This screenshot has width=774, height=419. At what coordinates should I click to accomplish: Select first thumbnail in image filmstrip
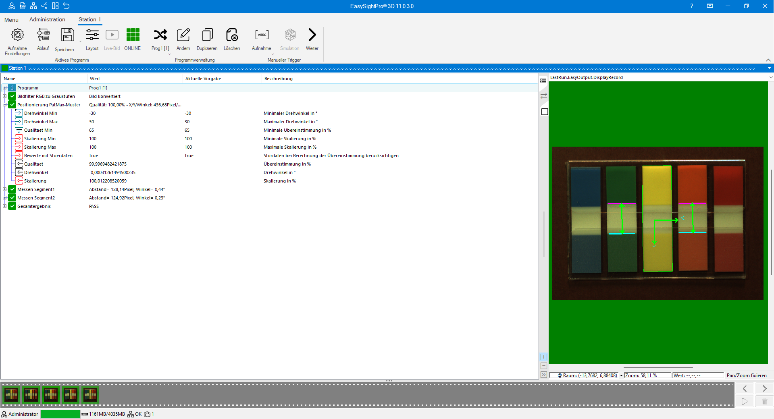(11, 395)
